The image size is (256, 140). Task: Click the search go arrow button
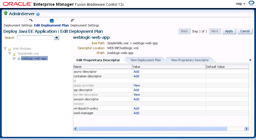57,38
